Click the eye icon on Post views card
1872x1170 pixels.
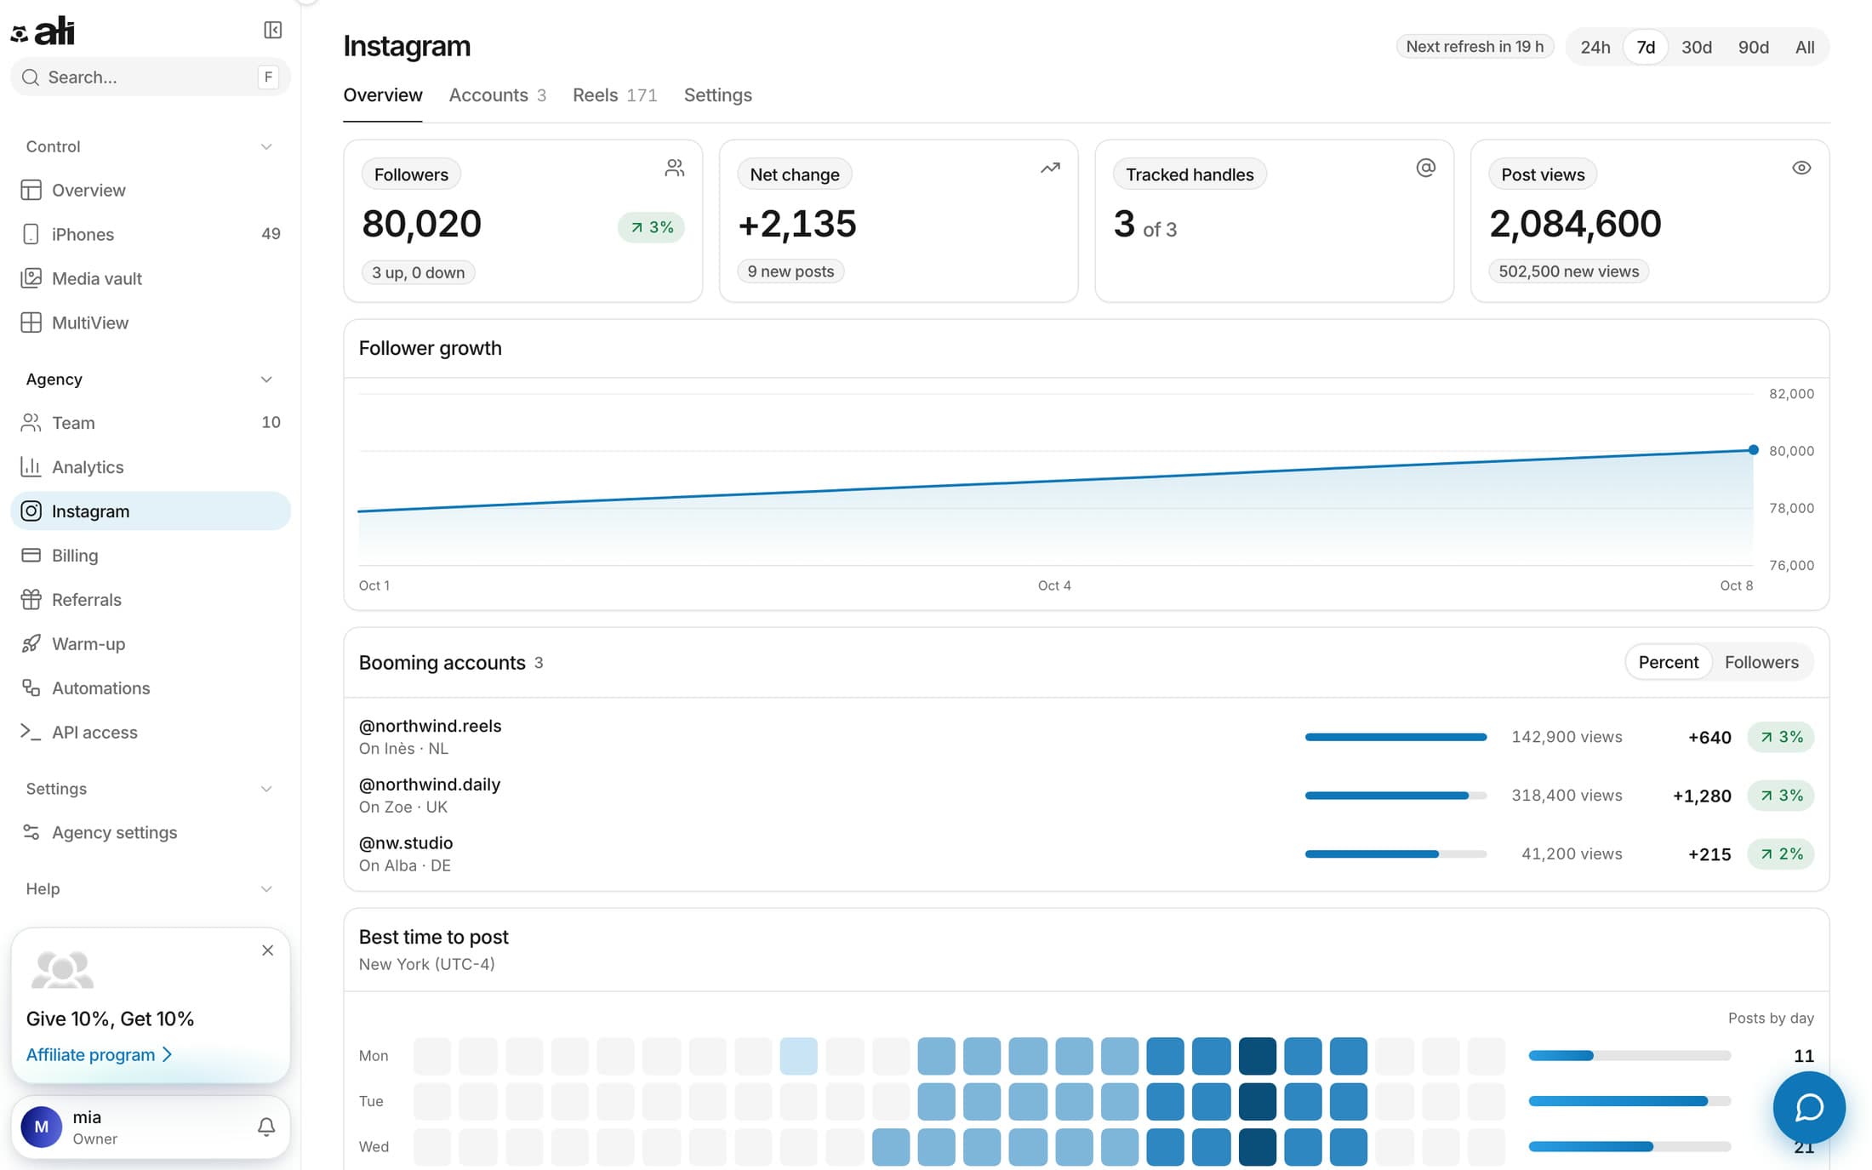1801,168
